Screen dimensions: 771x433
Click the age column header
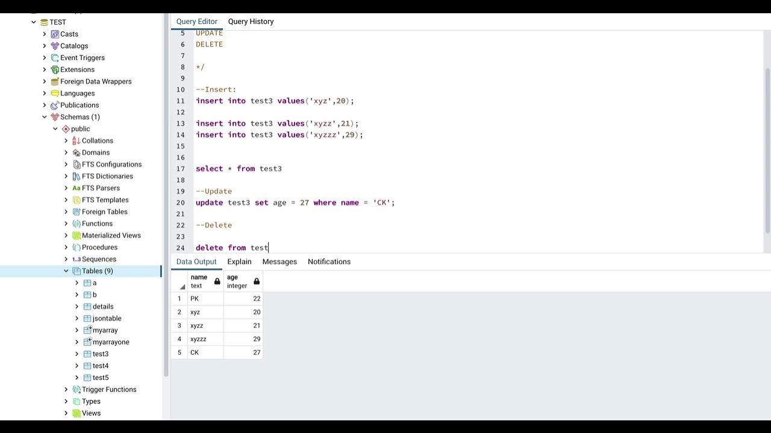tap(243, 281)
